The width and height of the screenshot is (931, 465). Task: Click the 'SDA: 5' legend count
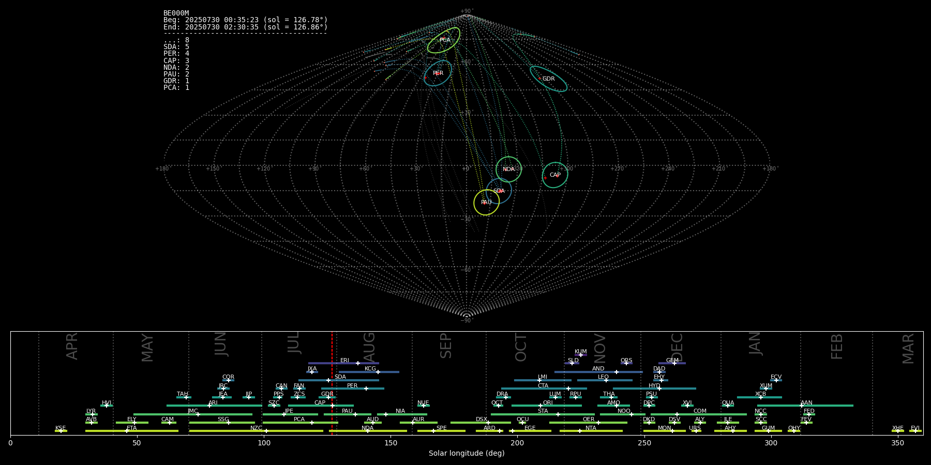pyautogui.click(x=176, y=47)
